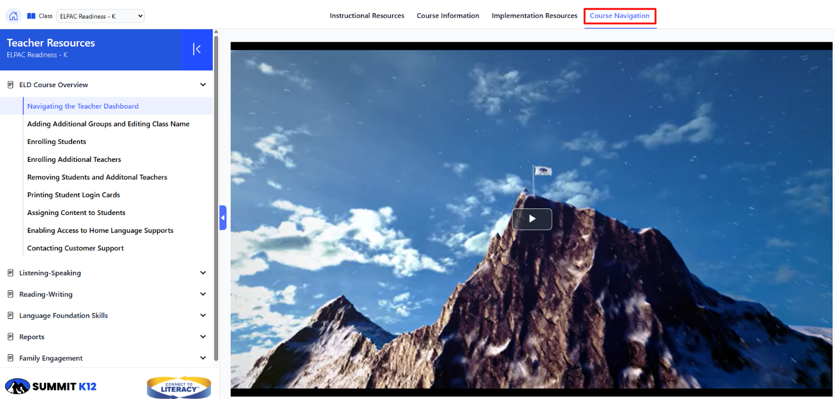Viewport: 835px width, 399px height.
Task: Open Enabling Access to Home Language Supports
Action: (x=100, y=231)
